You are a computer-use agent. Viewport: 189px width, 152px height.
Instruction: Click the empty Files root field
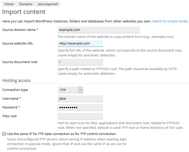point(80,116)
